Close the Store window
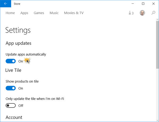 pyautogui.click(x=153, y=4)
